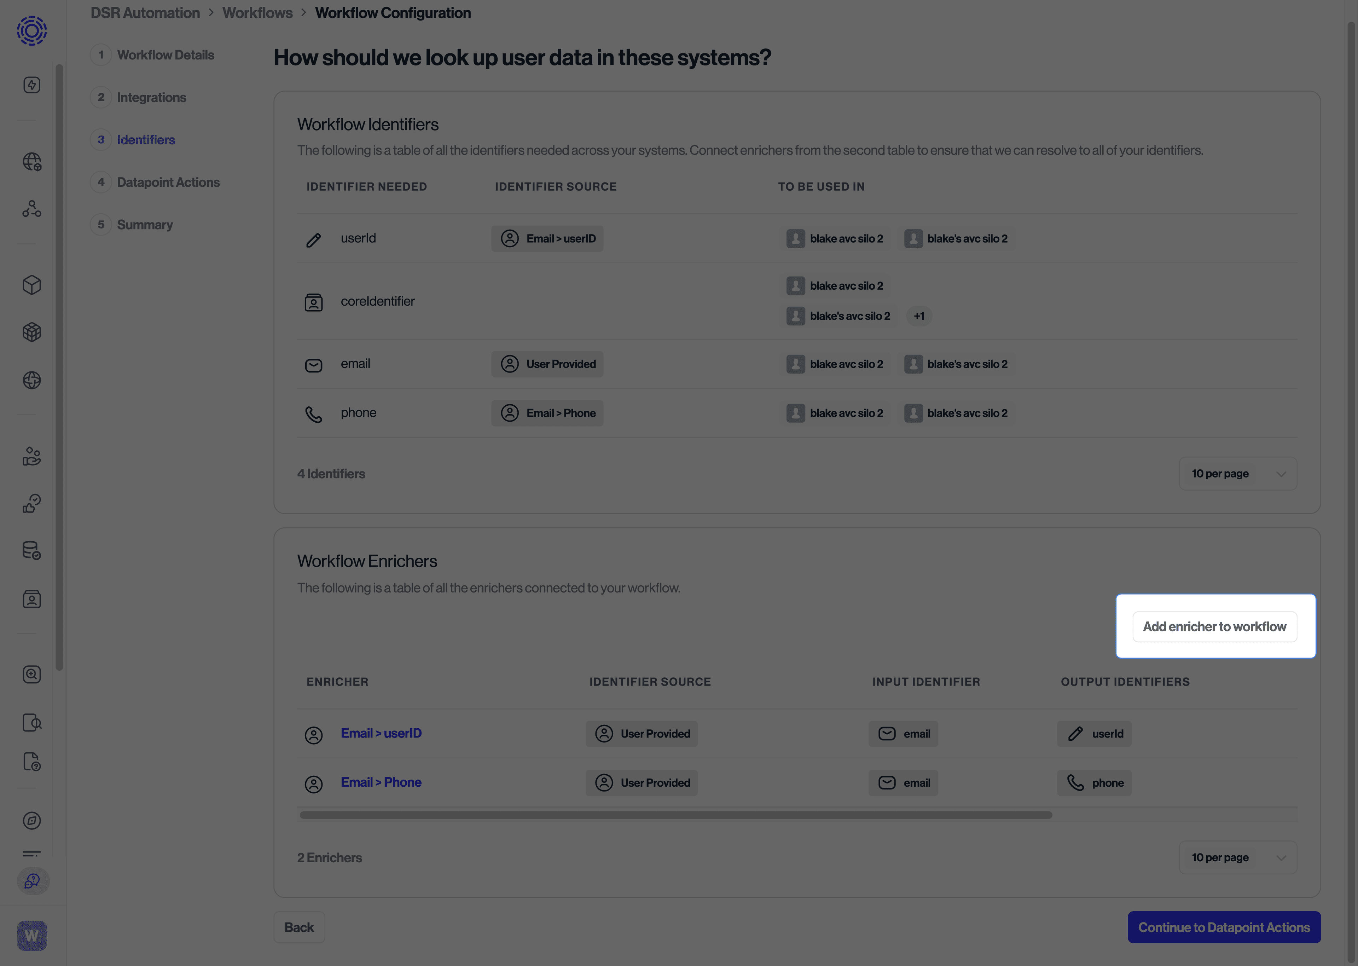Click the contact card icon in the sidebar

pos(31,599)
